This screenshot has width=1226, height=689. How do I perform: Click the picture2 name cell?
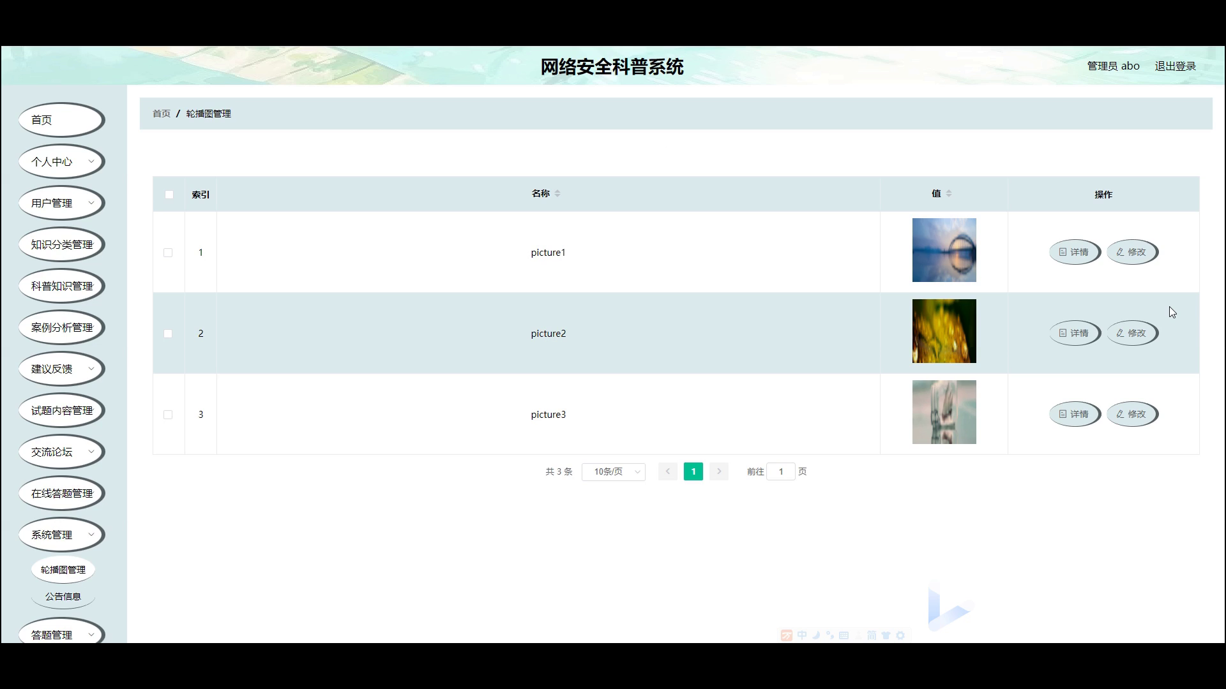pos(548,334)
